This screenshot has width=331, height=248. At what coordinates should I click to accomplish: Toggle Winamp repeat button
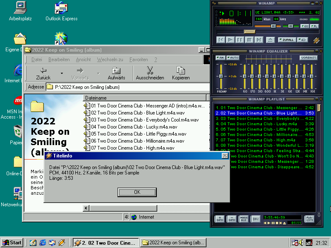pos(302,40)
